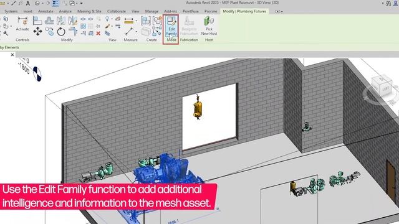Select the Move tool
This screenshot has width=399, height=224.
37,32
